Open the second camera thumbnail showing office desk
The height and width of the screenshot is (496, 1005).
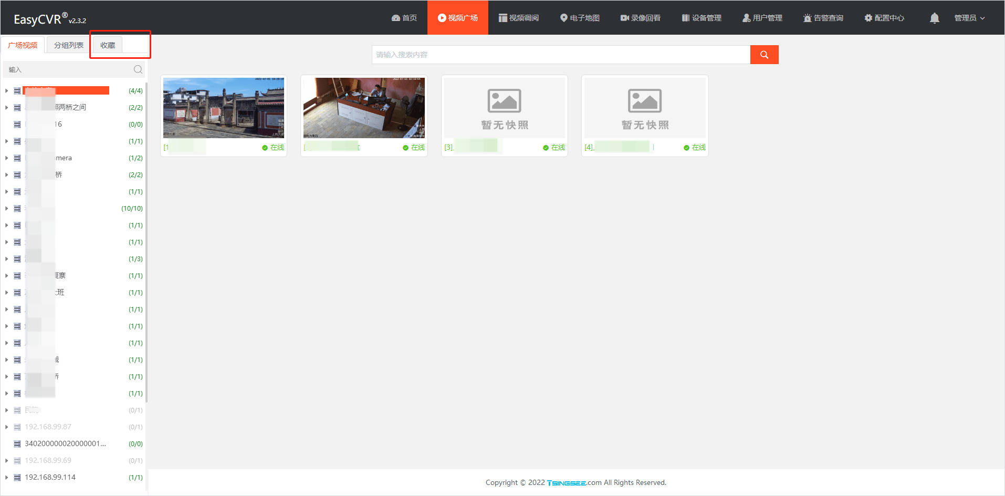(x=364, y=108)
